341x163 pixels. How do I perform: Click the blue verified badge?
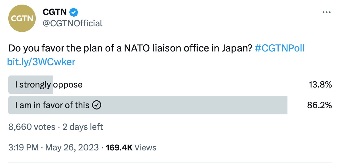pyautogui.click(x=74, y=12)
